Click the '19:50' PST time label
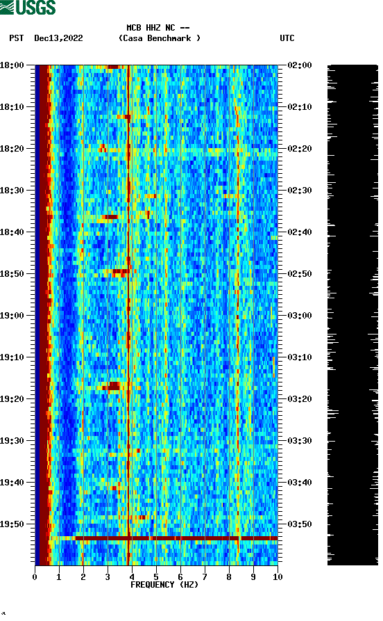 pos(12,524)
